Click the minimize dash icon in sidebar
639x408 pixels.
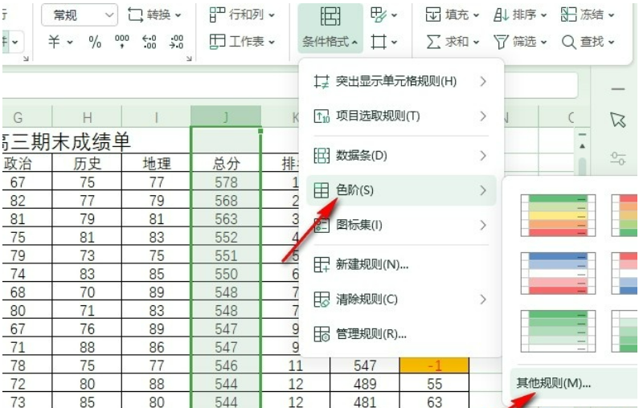(618, 89)
